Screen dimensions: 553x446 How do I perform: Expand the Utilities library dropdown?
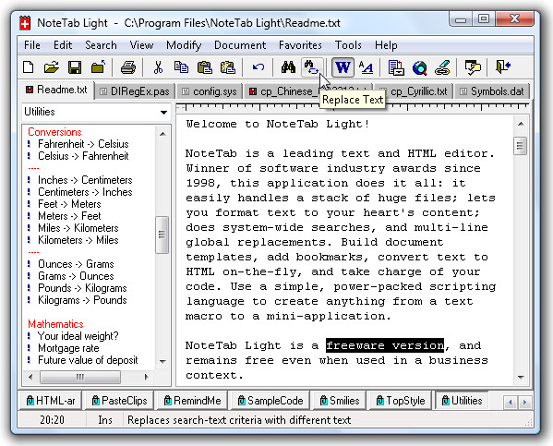[163, 113]
